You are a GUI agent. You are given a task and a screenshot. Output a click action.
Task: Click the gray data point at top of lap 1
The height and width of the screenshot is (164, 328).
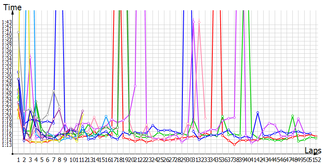(x=18, y=32)
